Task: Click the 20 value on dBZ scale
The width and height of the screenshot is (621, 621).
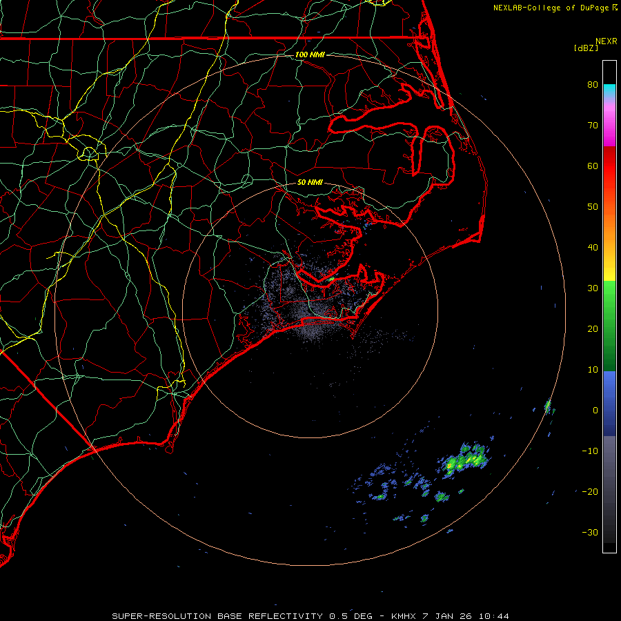Action: click(x=593, y=329)
